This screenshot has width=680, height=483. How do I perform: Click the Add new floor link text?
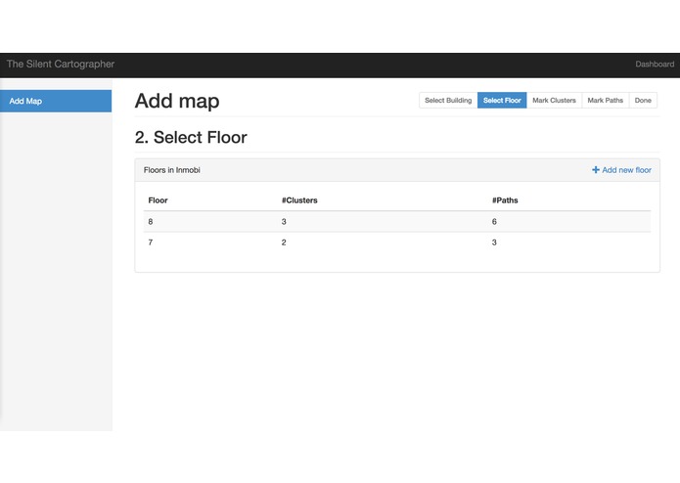(626, 170)
